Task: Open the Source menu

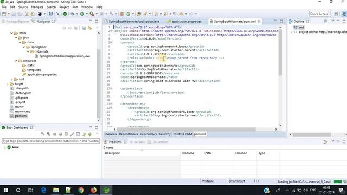Action: point(23,7)
